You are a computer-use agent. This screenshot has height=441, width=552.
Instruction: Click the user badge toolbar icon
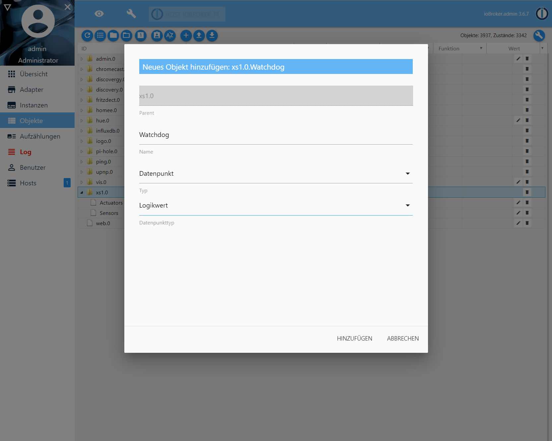pyautogui.click(x=157, y=35)
